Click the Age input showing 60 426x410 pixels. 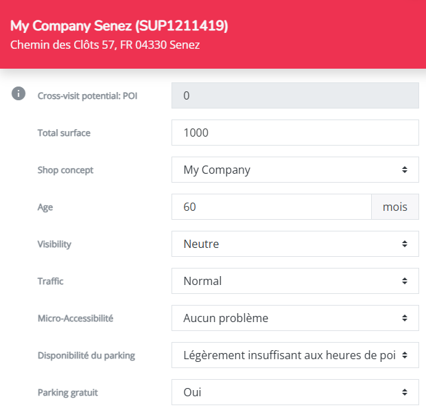pos(272,207)
